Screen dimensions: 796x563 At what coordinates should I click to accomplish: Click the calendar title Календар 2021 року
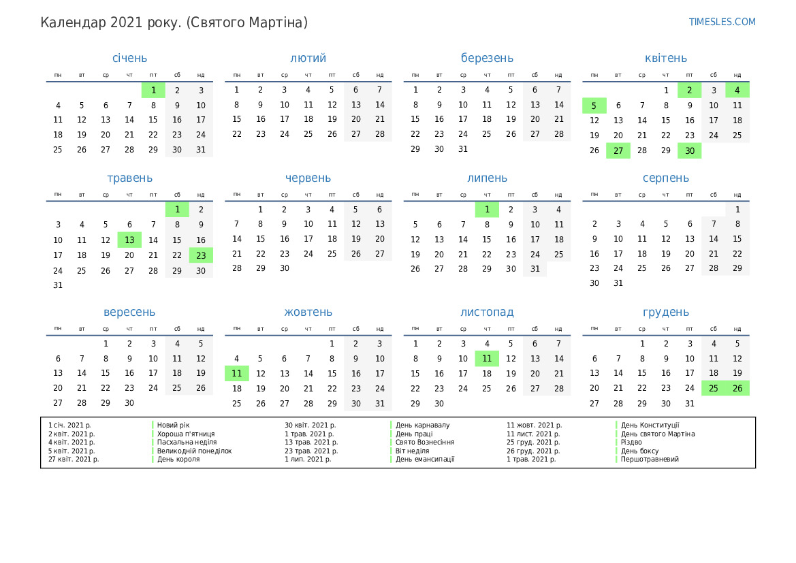coord(174,22)
